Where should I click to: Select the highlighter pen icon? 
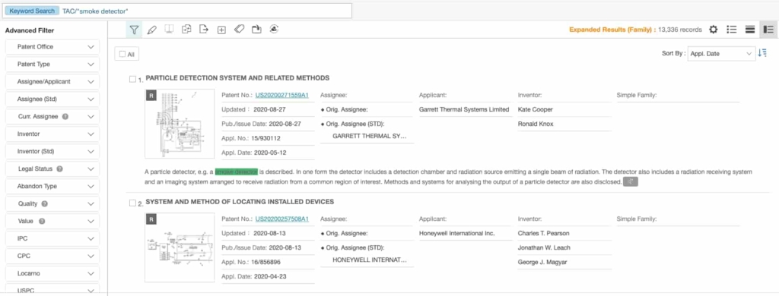[152, 30]
